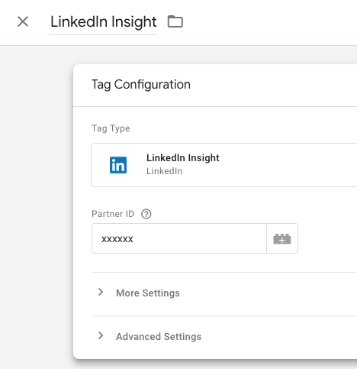The width and height of the screenshot is (357, 369).
Task: Click the gray LinkedIn vendor subtitle
Action: [x=164, y=171]
